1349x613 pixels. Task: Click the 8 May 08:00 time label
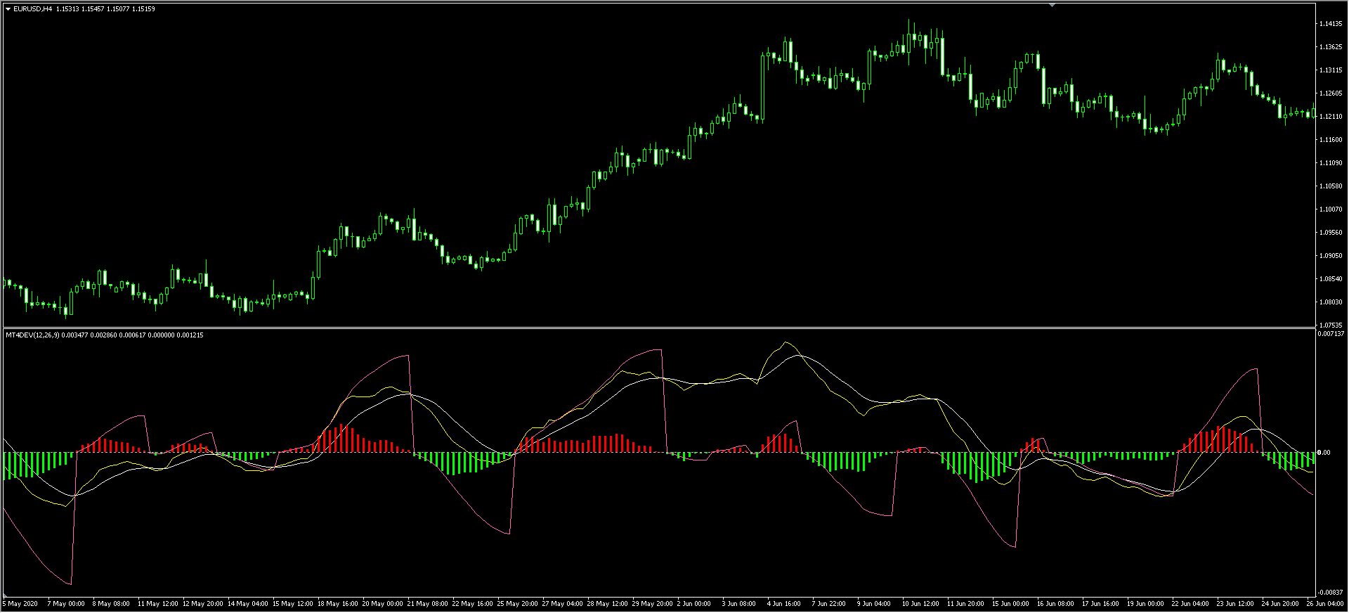111,604
